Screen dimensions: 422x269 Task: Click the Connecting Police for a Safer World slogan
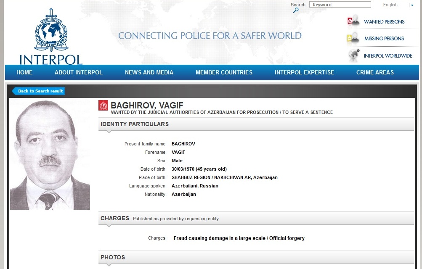(210, 36)
